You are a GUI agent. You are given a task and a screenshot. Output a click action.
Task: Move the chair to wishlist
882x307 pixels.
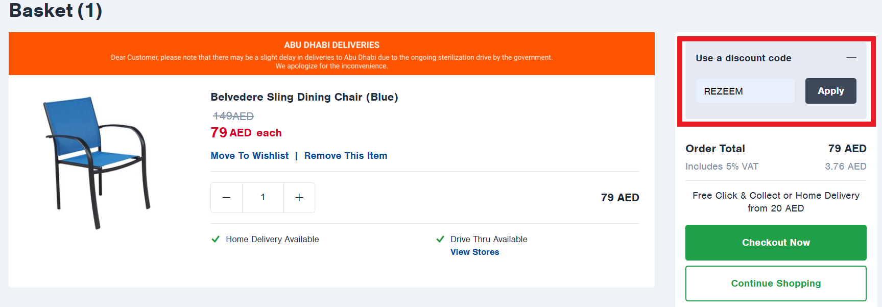click(249, 156)
